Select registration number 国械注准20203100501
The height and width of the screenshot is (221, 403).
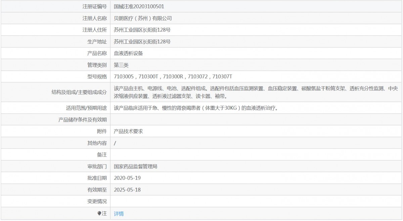point(139,6)
